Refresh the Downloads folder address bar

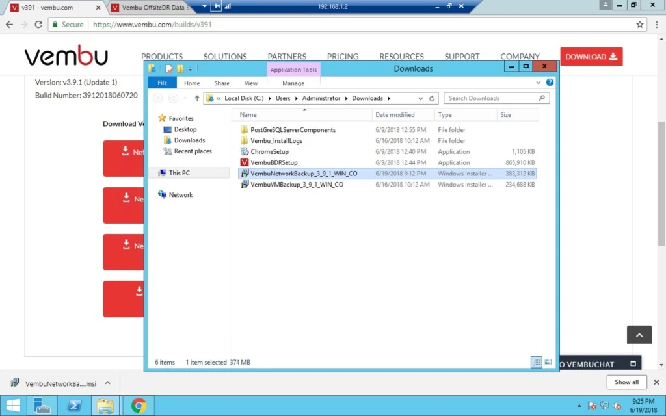click(x=432, y=99)
